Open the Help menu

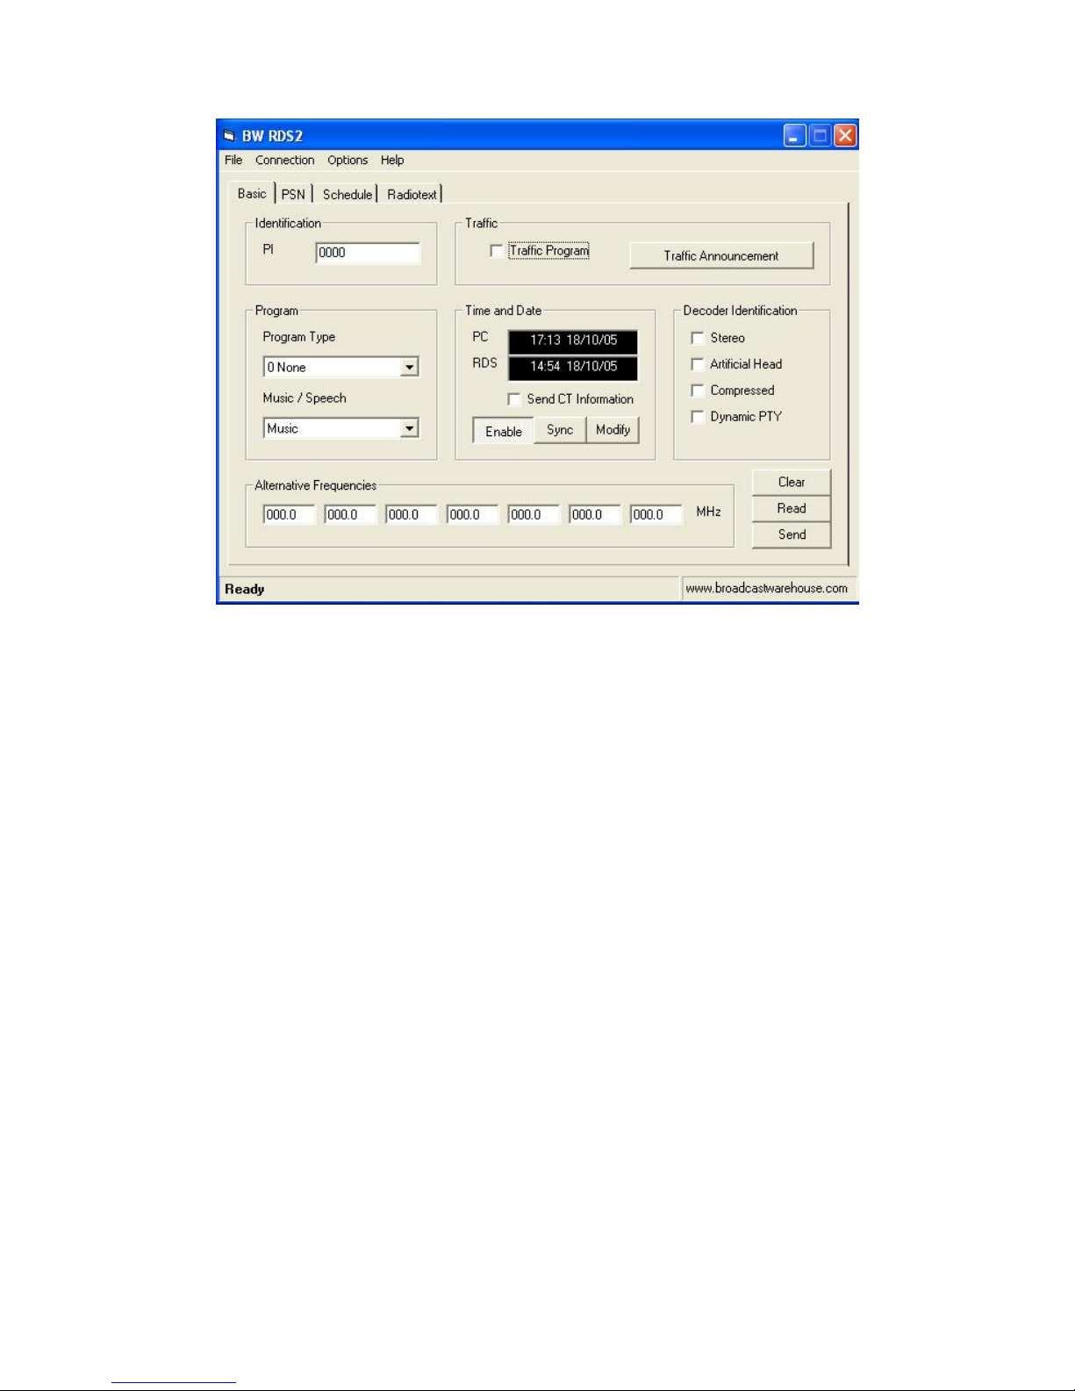[x=392, y=160]
